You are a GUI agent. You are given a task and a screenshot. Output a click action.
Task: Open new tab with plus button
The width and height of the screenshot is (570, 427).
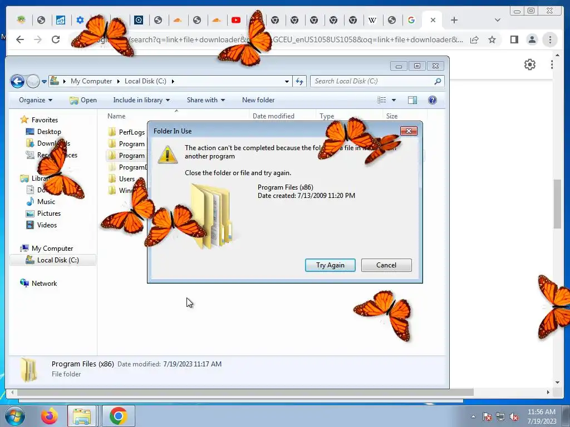tap(454, 21)
